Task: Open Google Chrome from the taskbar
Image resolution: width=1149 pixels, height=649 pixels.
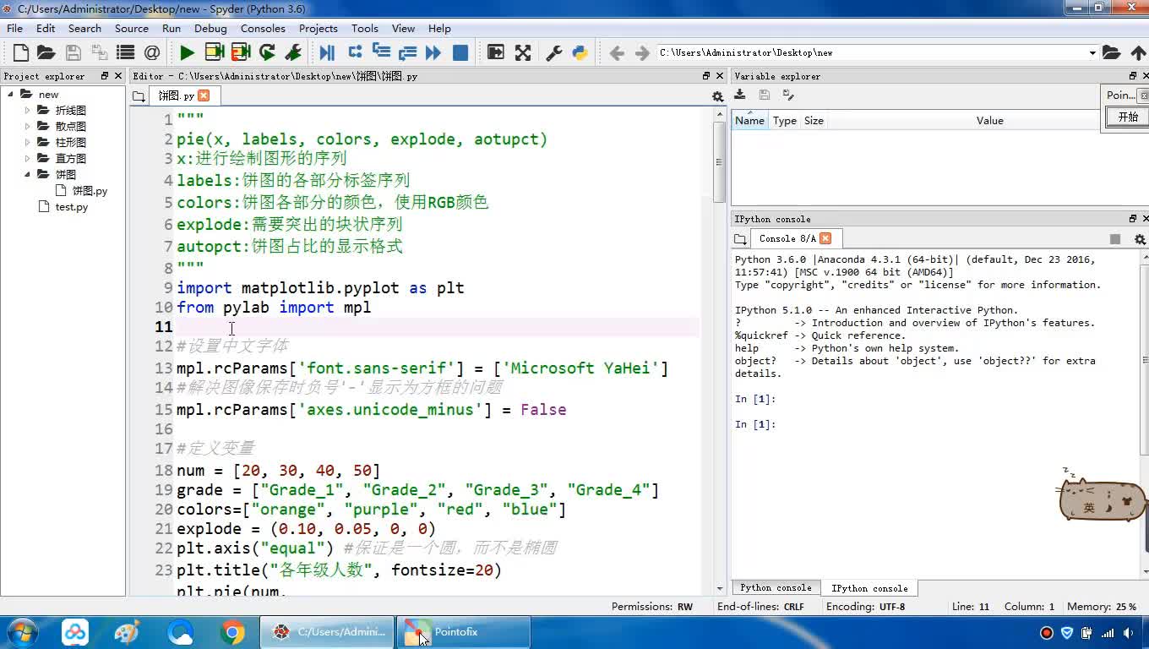Action: pyautogui.click(x=232, y=632)
